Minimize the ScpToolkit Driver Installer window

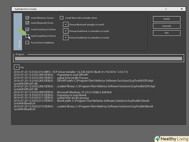[166, 9]
